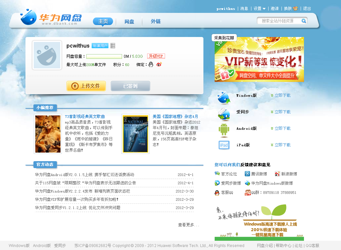This screenshot has width=341, height=250.
Task: Click the QQ群 people icon
Action: point(248,193)
